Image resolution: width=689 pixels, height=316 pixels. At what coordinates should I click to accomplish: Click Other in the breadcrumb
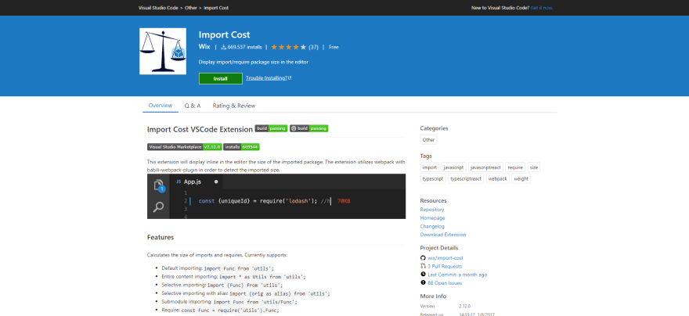pos(191,8)
